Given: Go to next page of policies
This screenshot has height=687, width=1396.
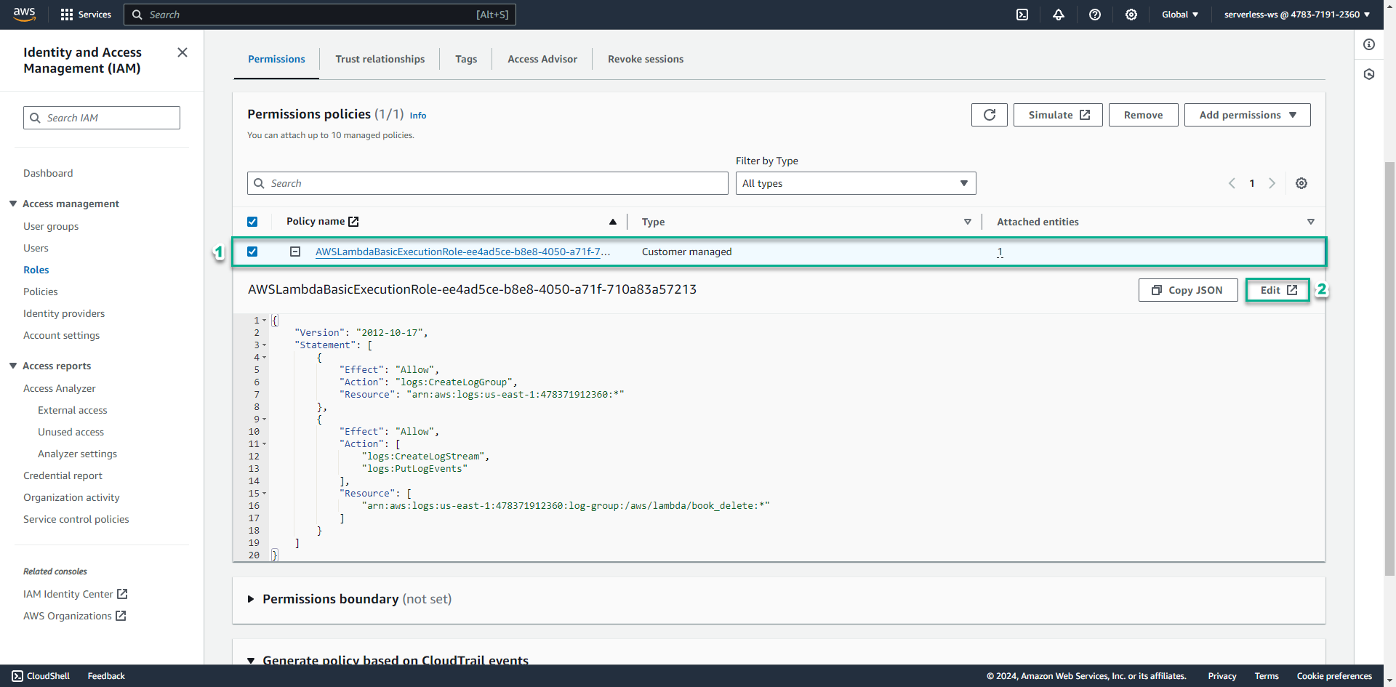Looking at the screenshot, I should (x=1272, y=183).
